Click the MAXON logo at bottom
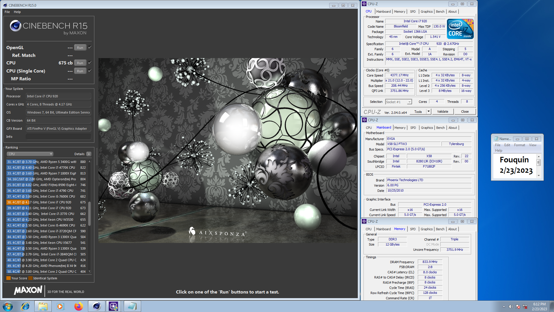The height and width of the screenshot is (312, 554). (28, 290)
